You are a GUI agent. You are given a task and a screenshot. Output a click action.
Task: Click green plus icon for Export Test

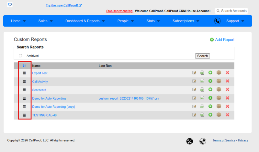pyautogui.click(x=210, y=73)
